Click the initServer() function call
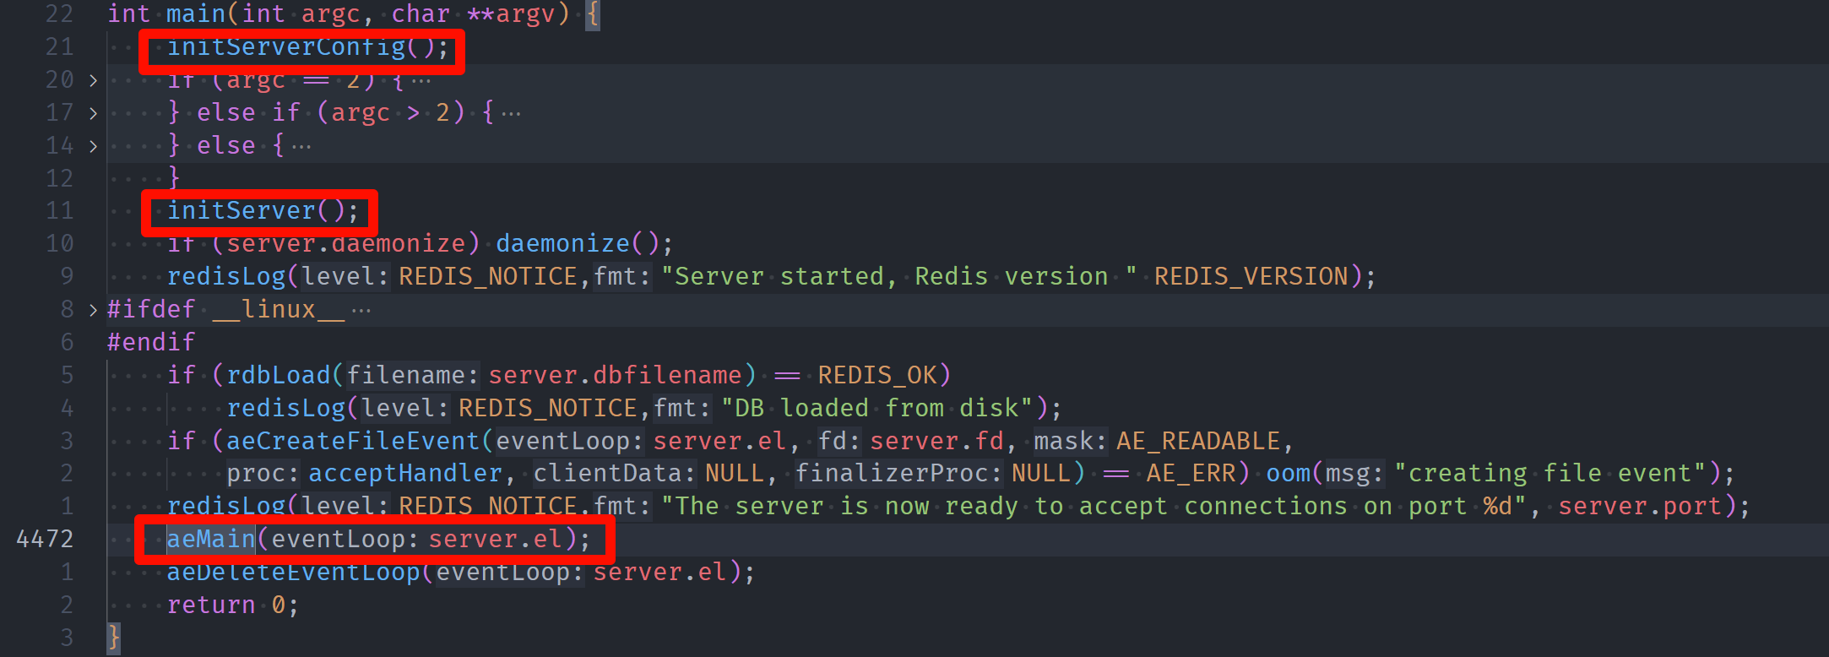The image size is (1829, 657). point(263,211)
